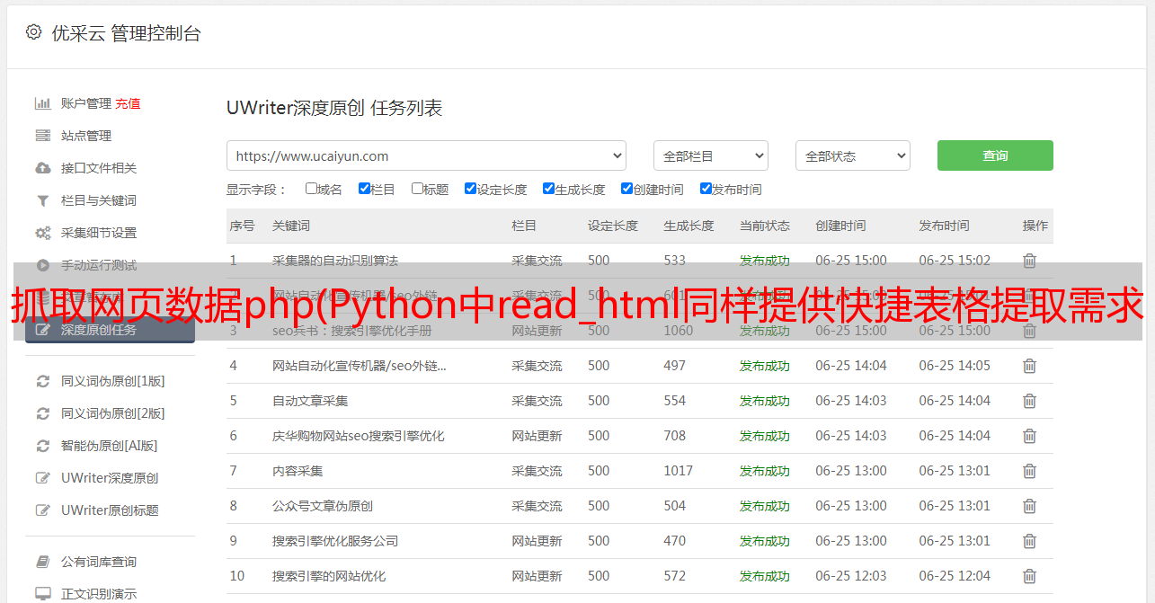The width and height of the screenshot is (1155, 603).
Task: Uncheck the 创建时间 checkbox
Action: (626, 189)
